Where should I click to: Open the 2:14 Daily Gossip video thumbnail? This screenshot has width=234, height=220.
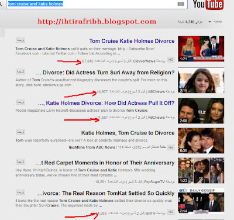pyautogui.click(x=201, y=201)
